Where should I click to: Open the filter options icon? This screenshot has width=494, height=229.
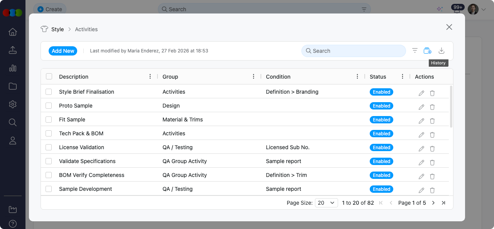pyautogui.click(x=415, y=51)
